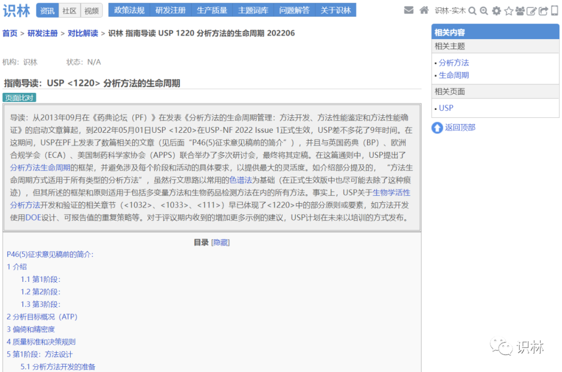Click the magnifier search icon
Screen dimensions: 562x372
click(472, 11)
